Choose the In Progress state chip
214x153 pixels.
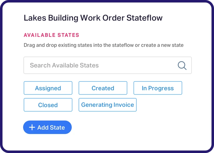158,88
